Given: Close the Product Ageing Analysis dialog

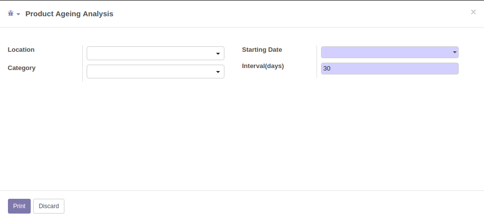Looking at the screenshot, I should pyautogui.click(x=473, y=12).
